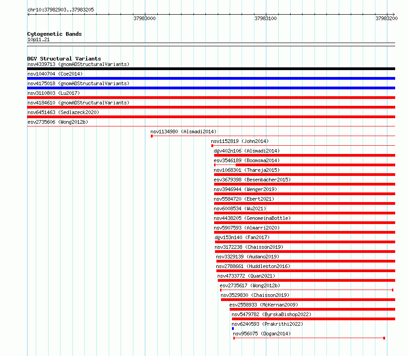Click the 37983100 ruler tick label

pos(265,18)
